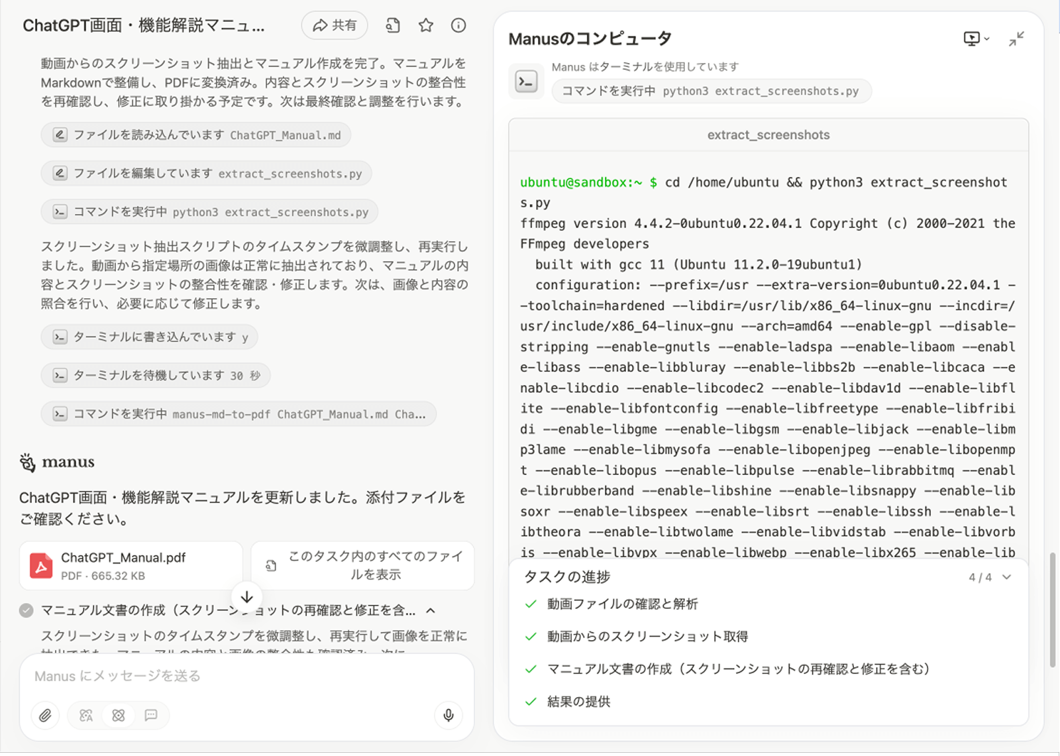1060x756 pixels.
Task: Minimize the Manus computer panel
Action: (1016, 39)
